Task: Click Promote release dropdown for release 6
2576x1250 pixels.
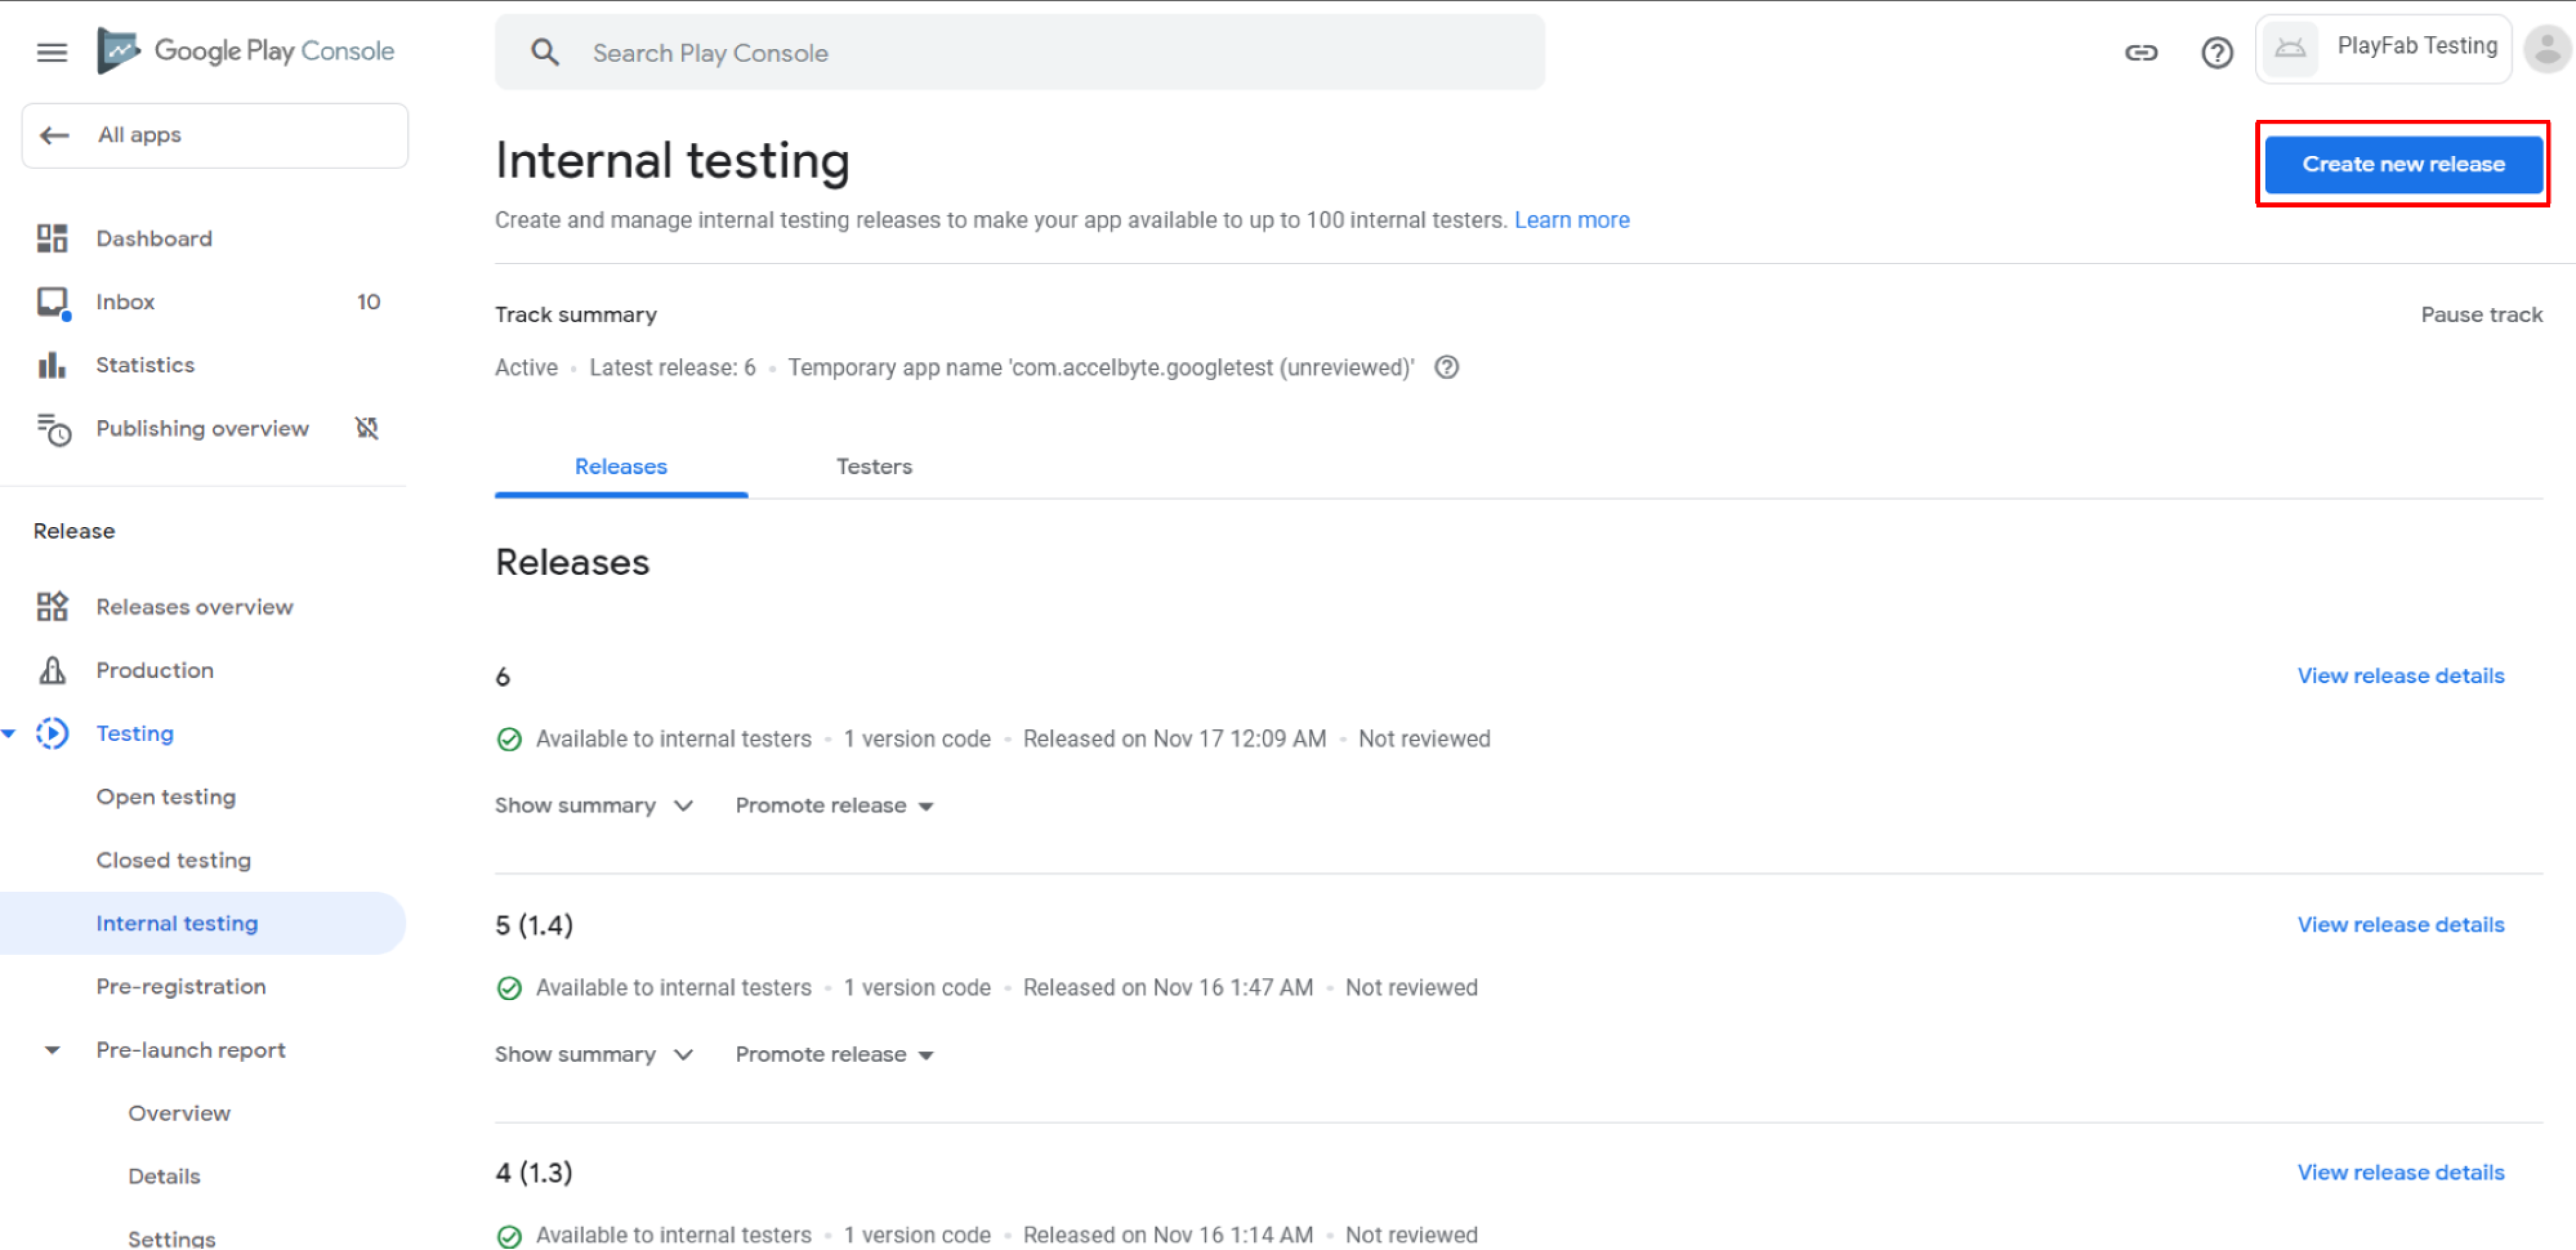Action: coord(838,805)
